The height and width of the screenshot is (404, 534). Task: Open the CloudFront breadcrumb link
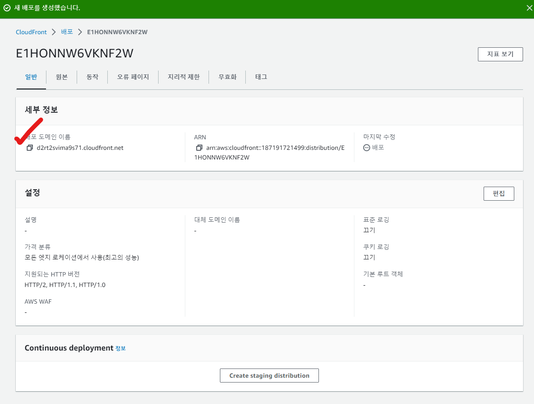coord(31,32)
